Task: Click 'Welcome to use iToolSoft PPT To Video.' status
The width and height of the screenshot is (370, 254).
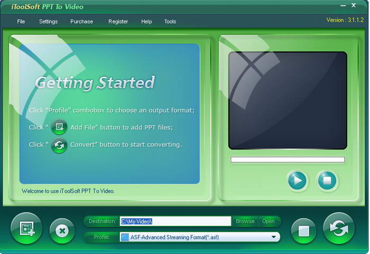Action: (x=68, y=191)
